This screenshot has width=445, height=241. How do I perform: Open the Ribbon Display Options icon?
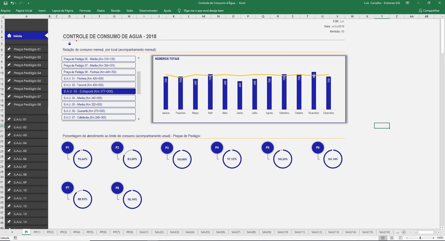[407, 3]
